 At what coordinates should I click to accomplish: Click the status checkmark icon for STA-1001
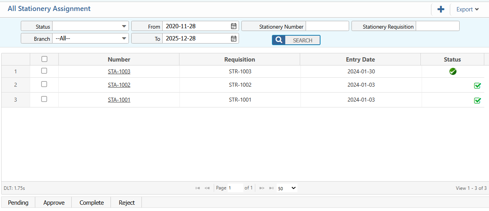477,100
